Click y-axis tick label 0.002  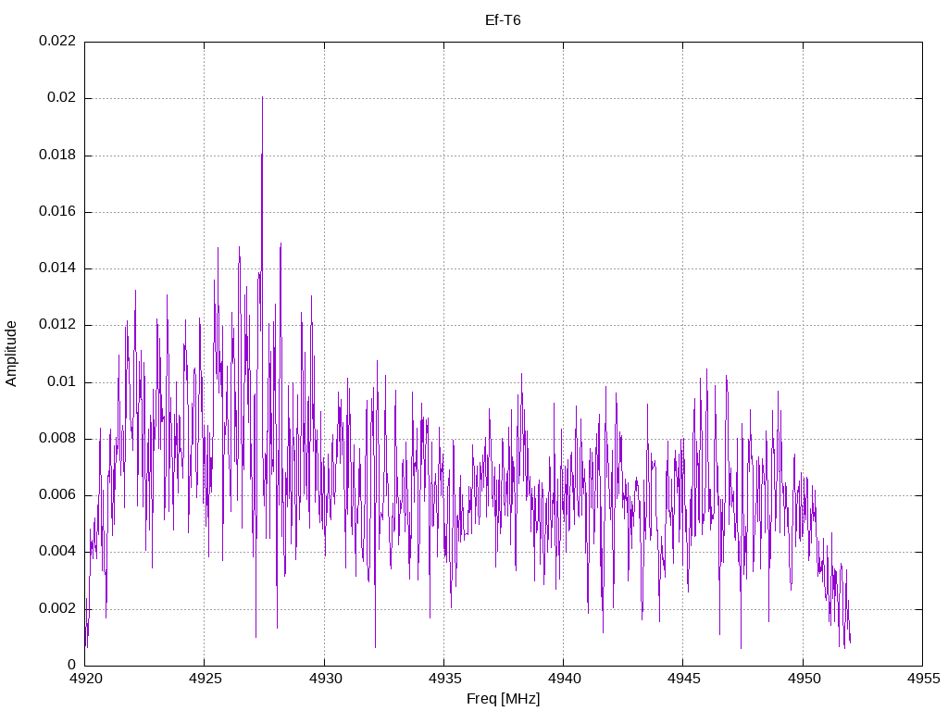coord(57,608)
